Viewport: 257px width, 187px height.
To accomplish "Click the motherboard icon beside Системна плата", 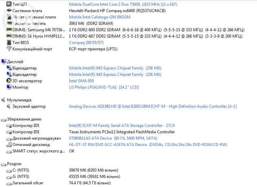I will (x=9, y=11).
